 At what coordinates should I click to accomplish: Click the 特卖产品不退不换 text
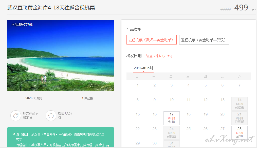[30, 115]
